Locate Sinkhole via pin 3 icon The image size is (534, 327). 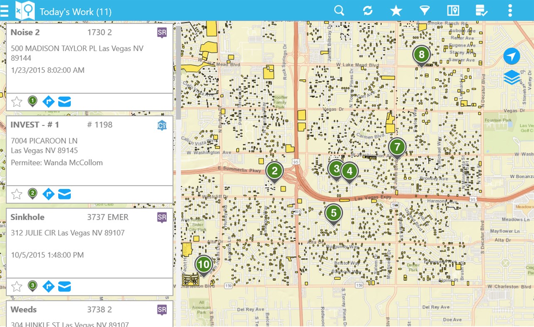[x=32, y=286]
